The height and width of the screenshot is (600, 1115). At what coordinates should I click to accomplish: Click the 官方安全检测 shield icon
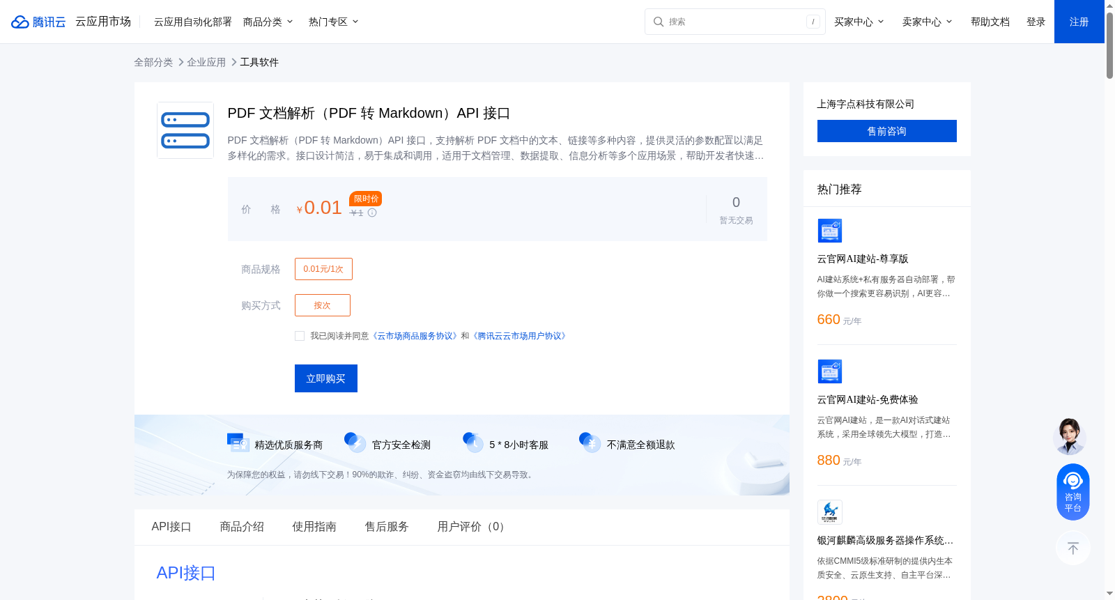355,443
